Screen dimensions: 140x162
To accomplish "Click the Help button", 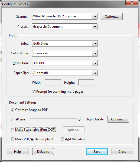I will [x=18, y=152].
